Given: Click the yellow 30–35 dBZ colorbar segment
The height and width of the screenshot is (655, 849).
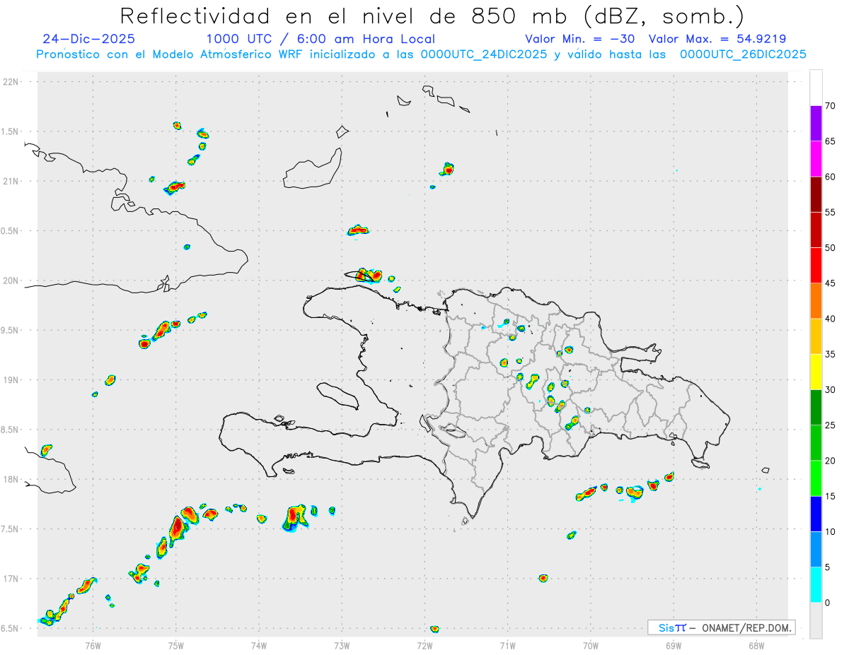Looking at the screenshot, I should 816,372.
